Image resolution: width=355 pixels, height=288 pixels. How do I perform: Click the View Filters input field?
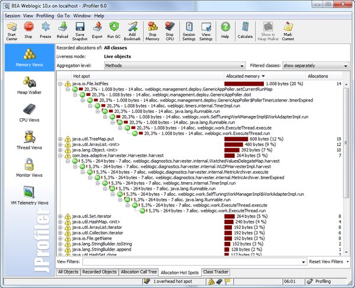[x=192, y=262]
